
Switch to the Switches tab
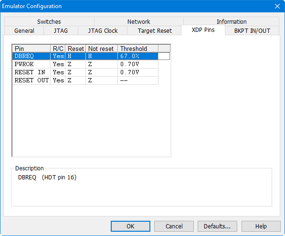(49, 21)
